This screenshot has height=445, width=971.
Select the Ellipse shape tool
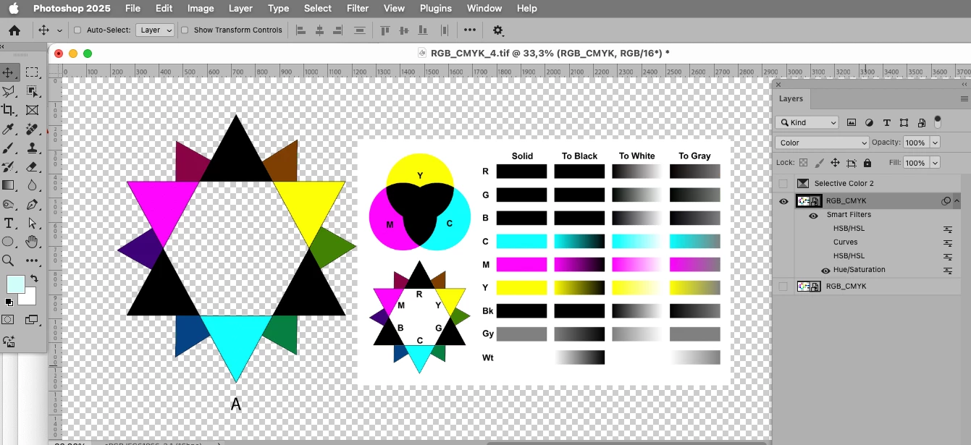[x=9, y=242]
